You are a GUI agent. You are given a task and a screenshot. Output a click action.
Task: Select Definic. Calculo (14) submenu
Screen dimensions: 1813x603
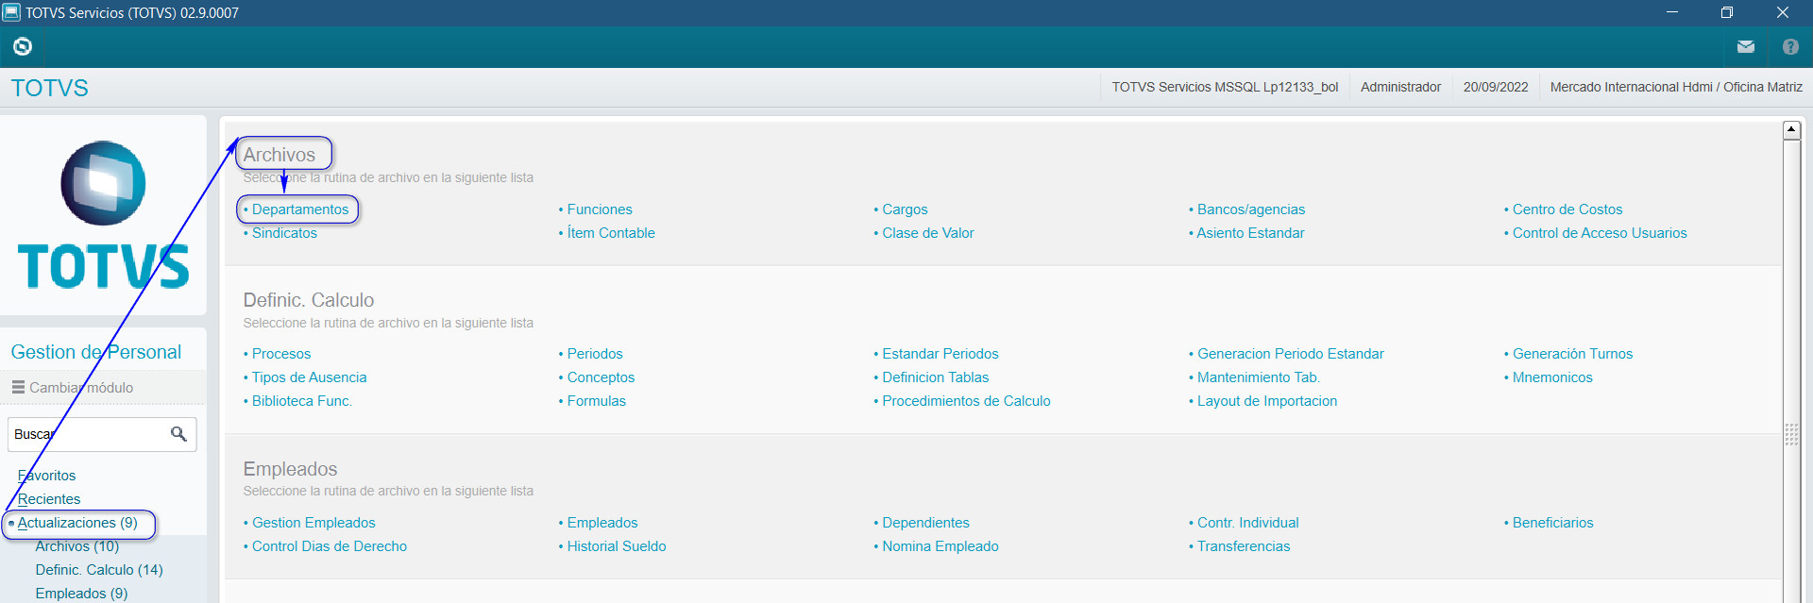[x=99, y=570]
